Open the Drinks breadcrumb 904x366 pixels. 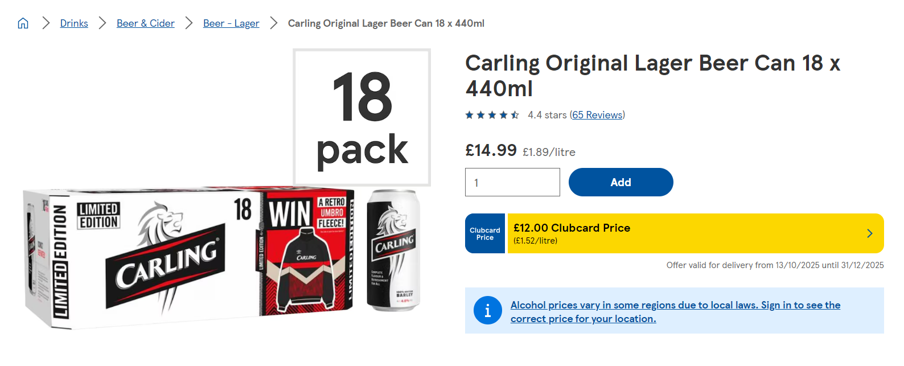coord(74,23)
